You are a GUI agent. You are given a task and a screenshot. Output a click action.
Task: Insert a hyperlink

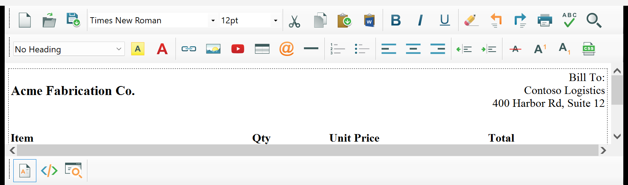click(x=189, y=49)
